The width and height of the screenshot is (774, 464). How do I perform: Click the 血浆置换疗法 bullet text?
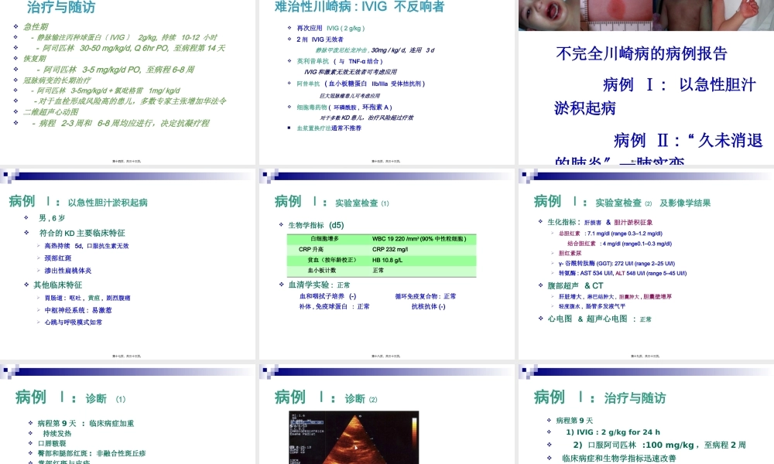329,128
